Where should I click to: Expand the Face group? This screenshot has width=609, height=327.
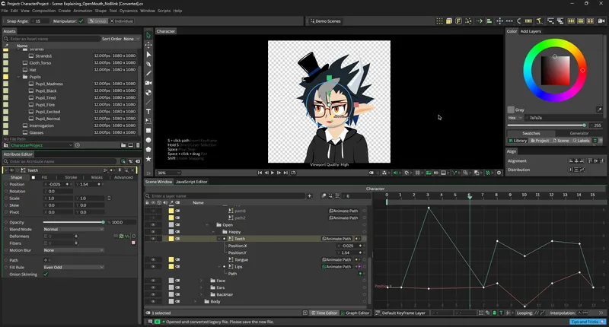click(201, 281)
